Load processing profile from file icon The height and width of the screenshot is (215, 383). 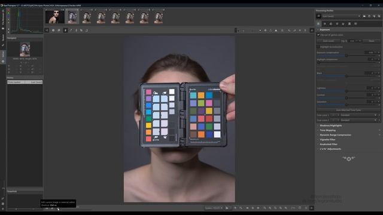[x=364, y=16]
